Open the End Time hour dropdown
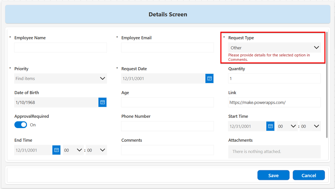The width and height of the screenshot is (335, 189). (x=73, y=150)
